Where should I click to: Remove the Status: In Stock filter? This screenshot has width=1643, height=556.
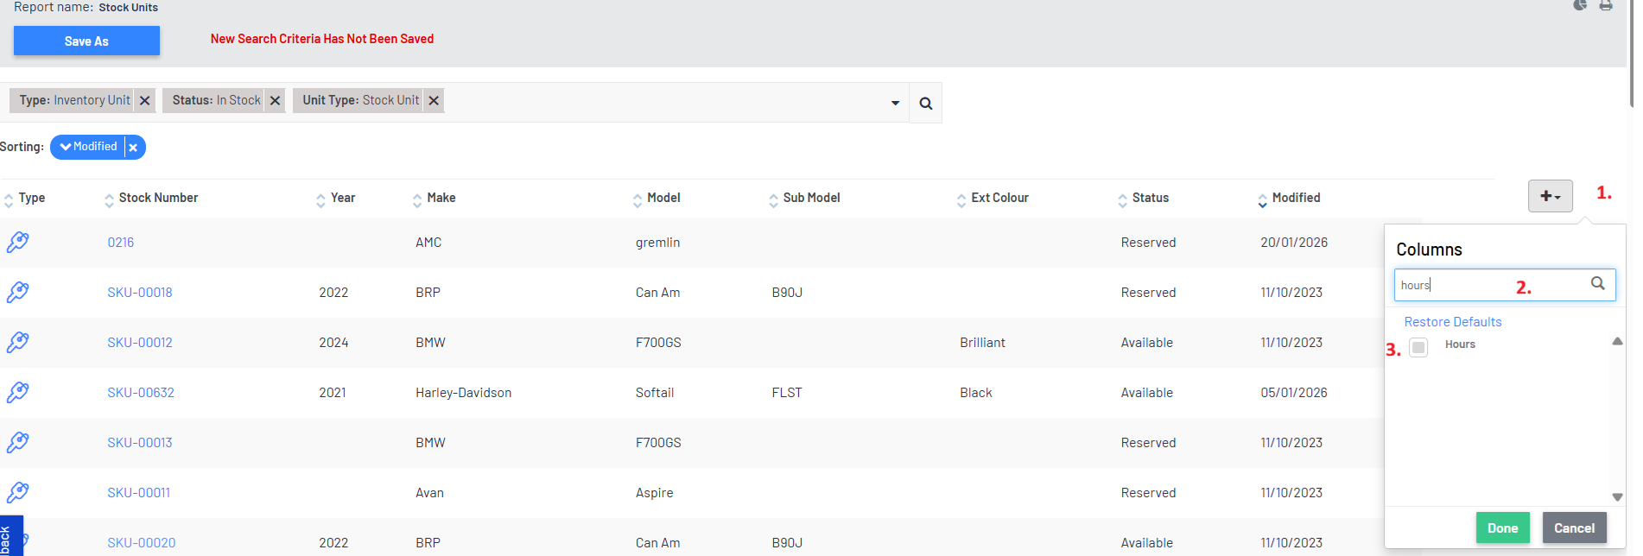[x=275, y=101]
